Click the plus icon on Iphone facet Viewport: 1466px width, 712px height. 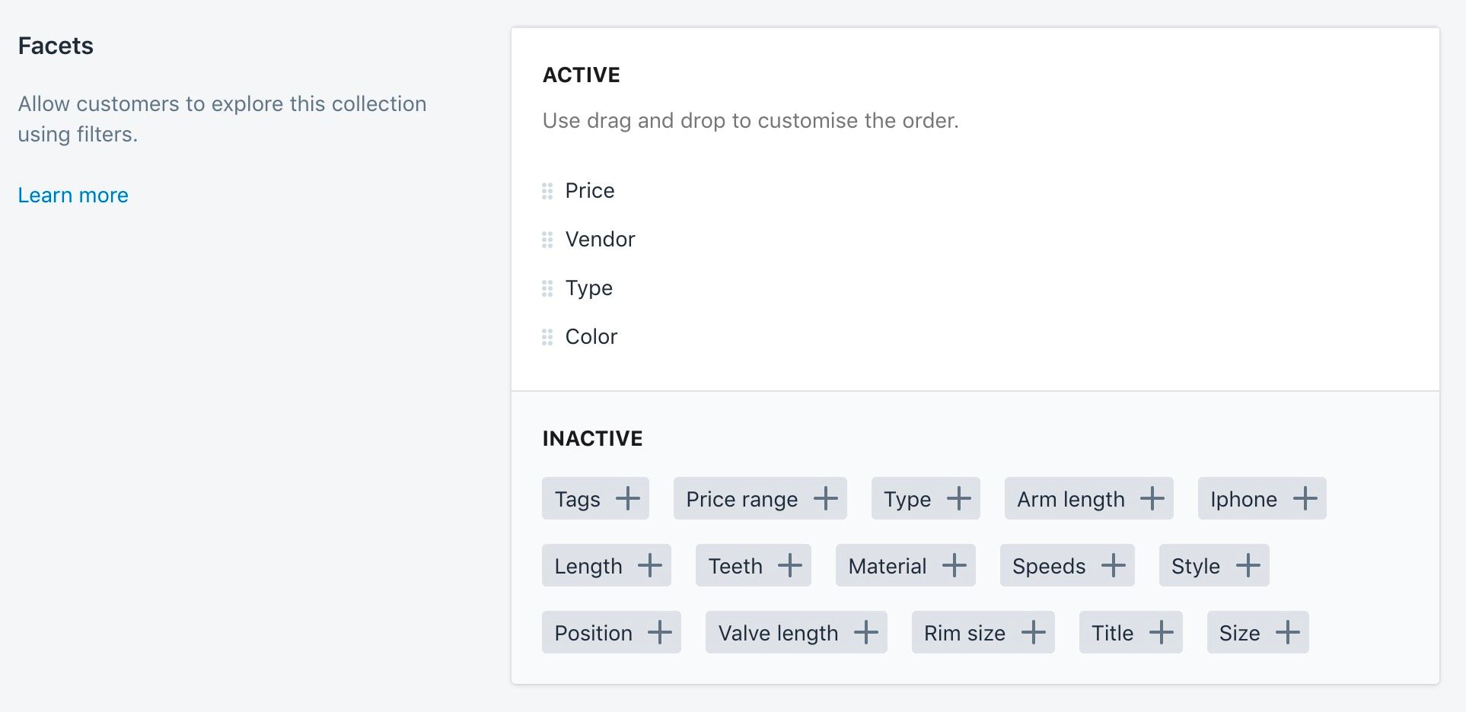click(1306, 498)
